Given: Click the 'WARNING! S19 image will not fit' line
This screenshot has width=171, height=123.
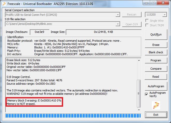Looking at the screenshot, I should (x=57, y=94).
